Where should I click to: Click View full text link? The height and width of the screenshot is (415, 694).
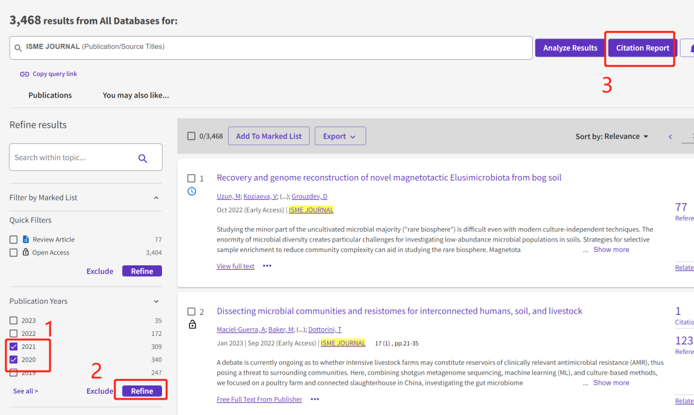click(235, 266)
